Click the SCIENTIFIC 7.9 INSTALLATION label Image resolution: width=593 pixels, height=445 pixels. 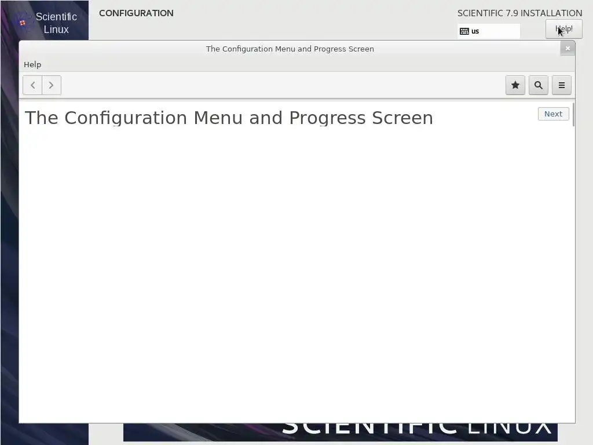(x=519, y=13)
